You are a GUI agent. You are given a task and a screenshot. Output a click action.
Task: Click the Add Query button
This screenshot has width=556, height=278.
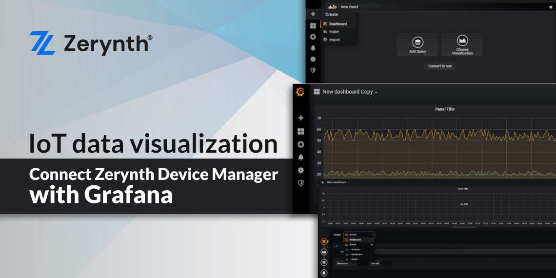[417, 45]
